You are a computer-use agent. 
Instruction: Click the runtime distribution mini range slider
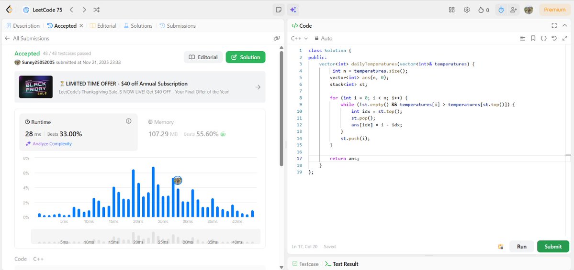click(x=146, y=237)
